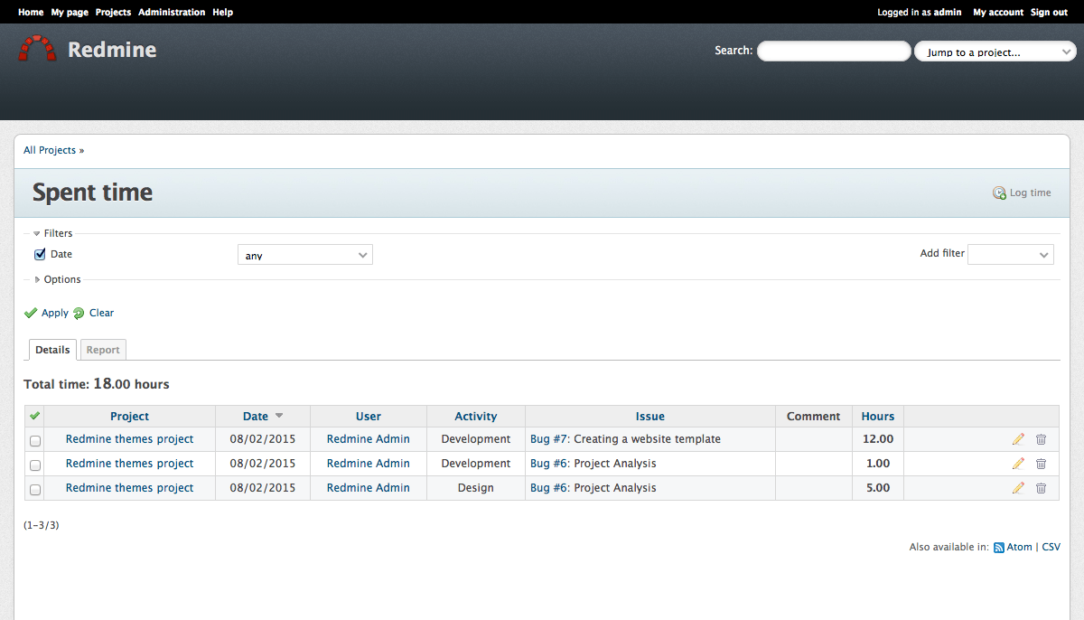This screenshot has height=620, width=1084.
Task: Click the green check-all icon in table header
Action: 34,416
